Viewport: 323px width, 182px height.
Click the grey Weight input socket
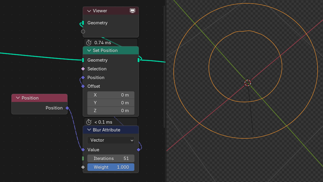[83, 167]
